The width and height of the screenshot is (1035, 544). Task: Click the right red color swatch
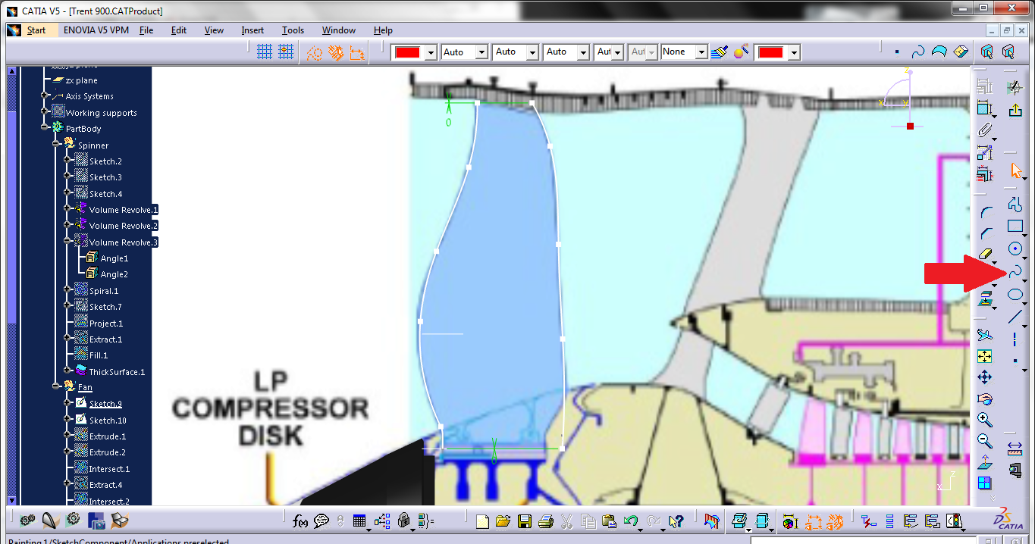coord(770,52)
